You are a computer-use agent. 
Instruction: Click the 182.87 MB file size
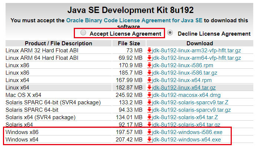129,88
